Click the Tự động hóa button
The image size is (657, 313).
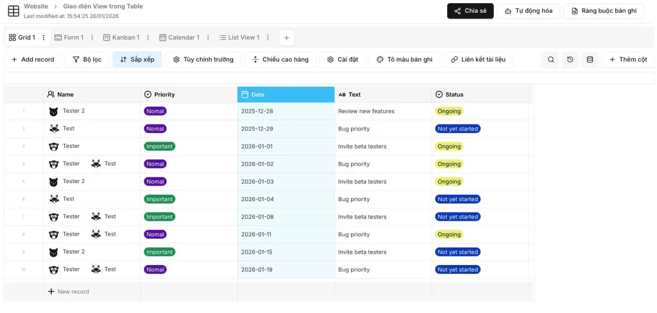529,11
